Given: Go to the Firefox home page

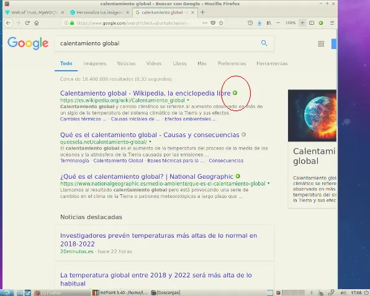Looking at the screenshot, I should click(x=37, y=23).
